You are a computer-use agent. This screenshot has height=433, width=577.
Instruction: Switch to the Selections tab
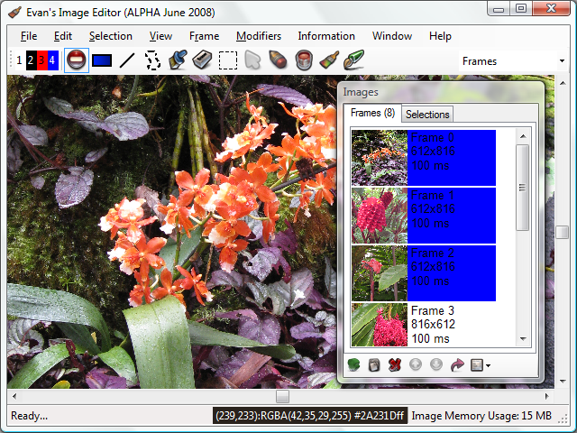427,115
